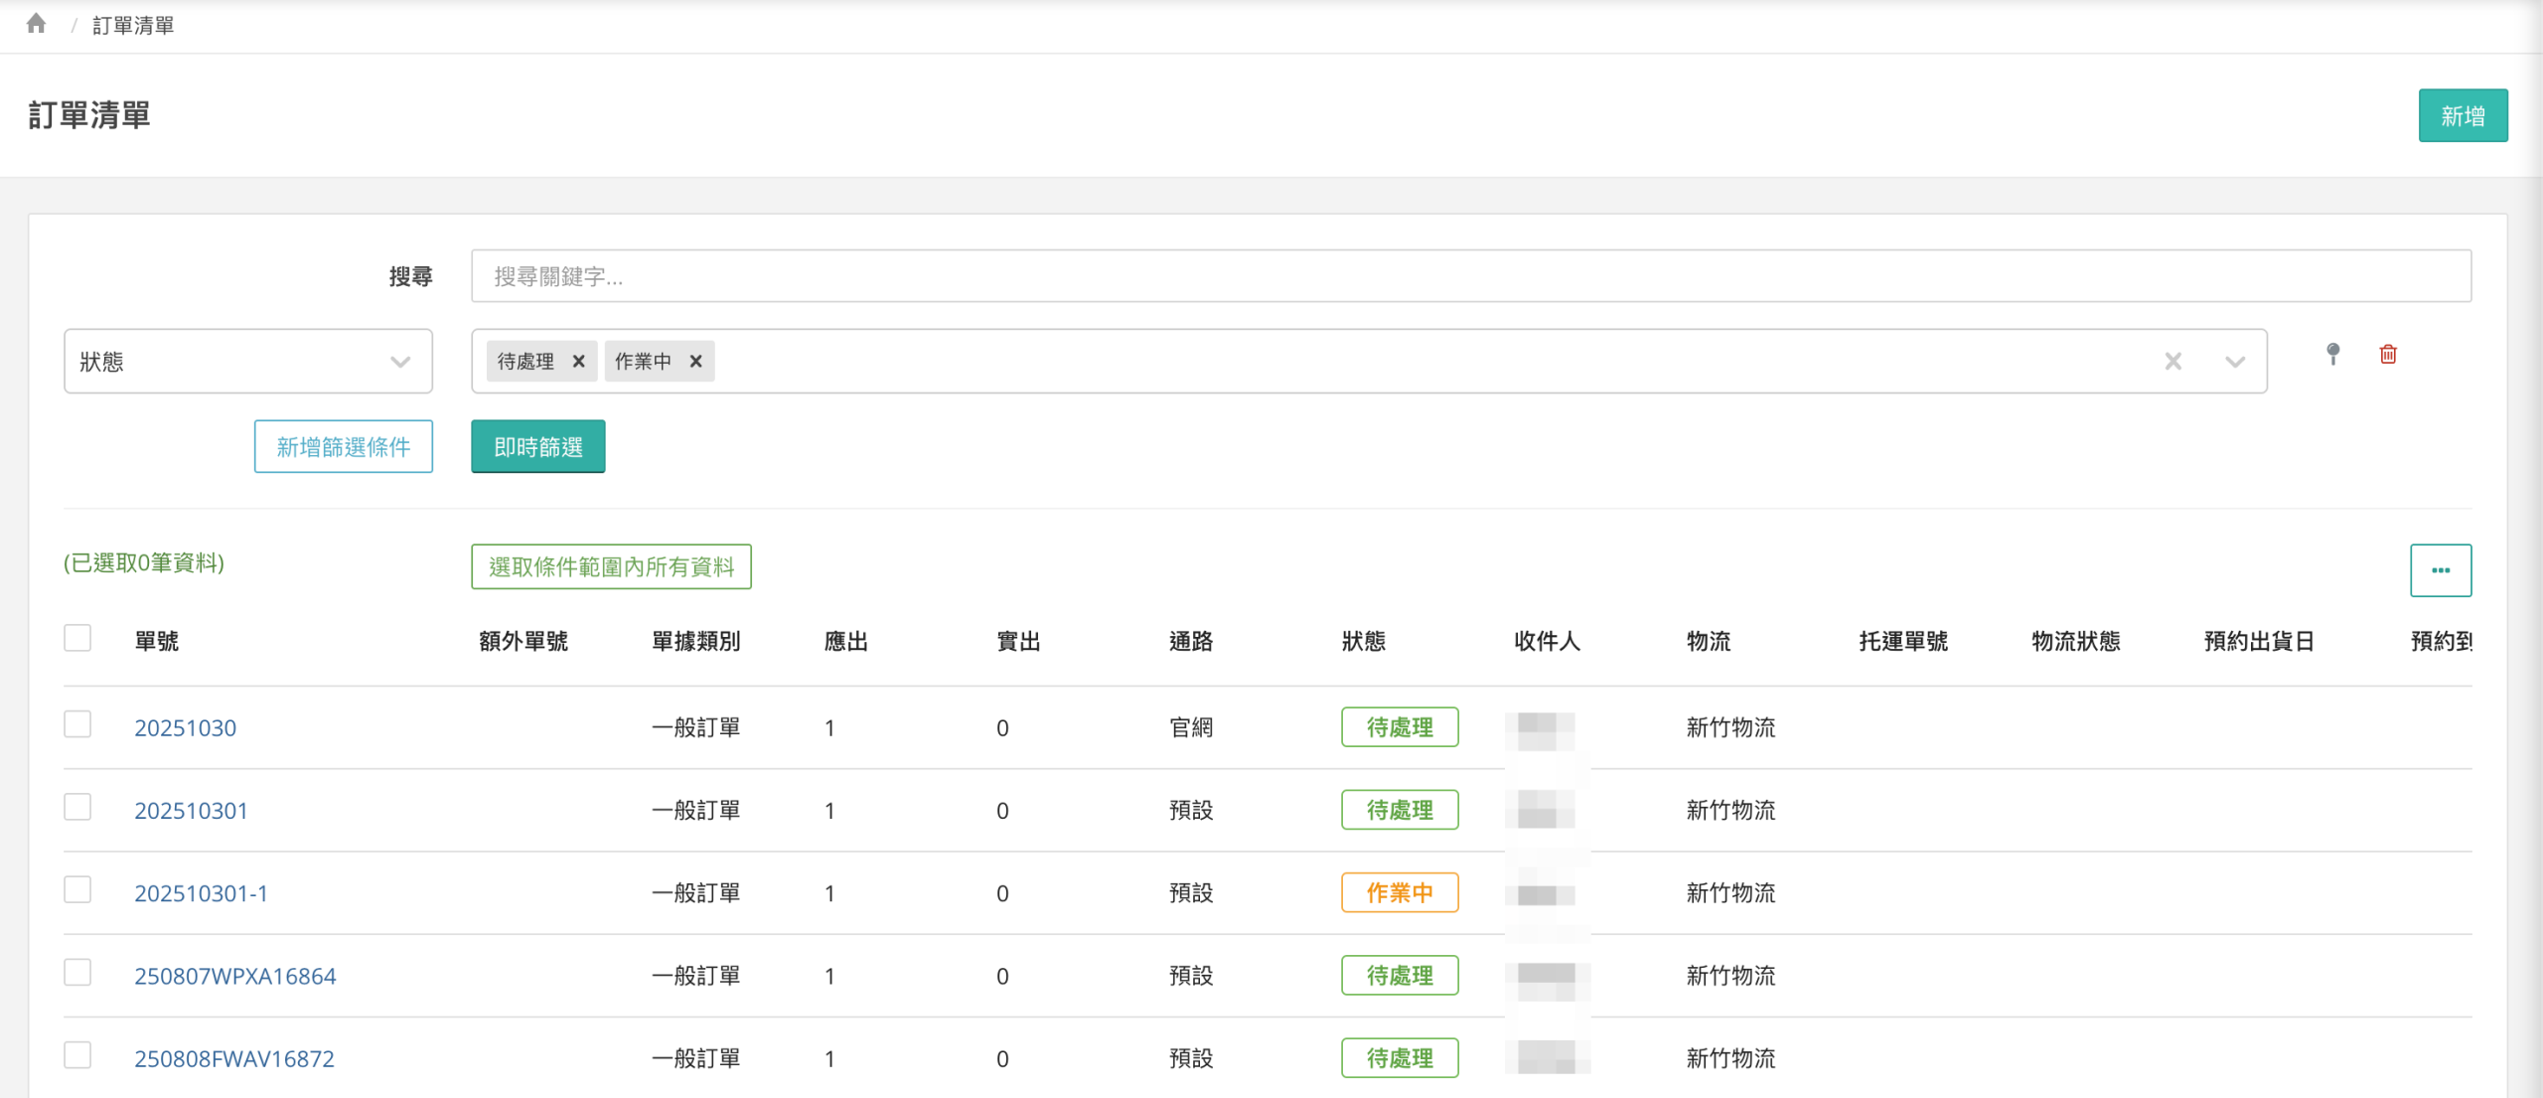The image size is (2543, 1098).
Task: Expand the status values dropdown arrow
Action: (x=2234, y=362)
